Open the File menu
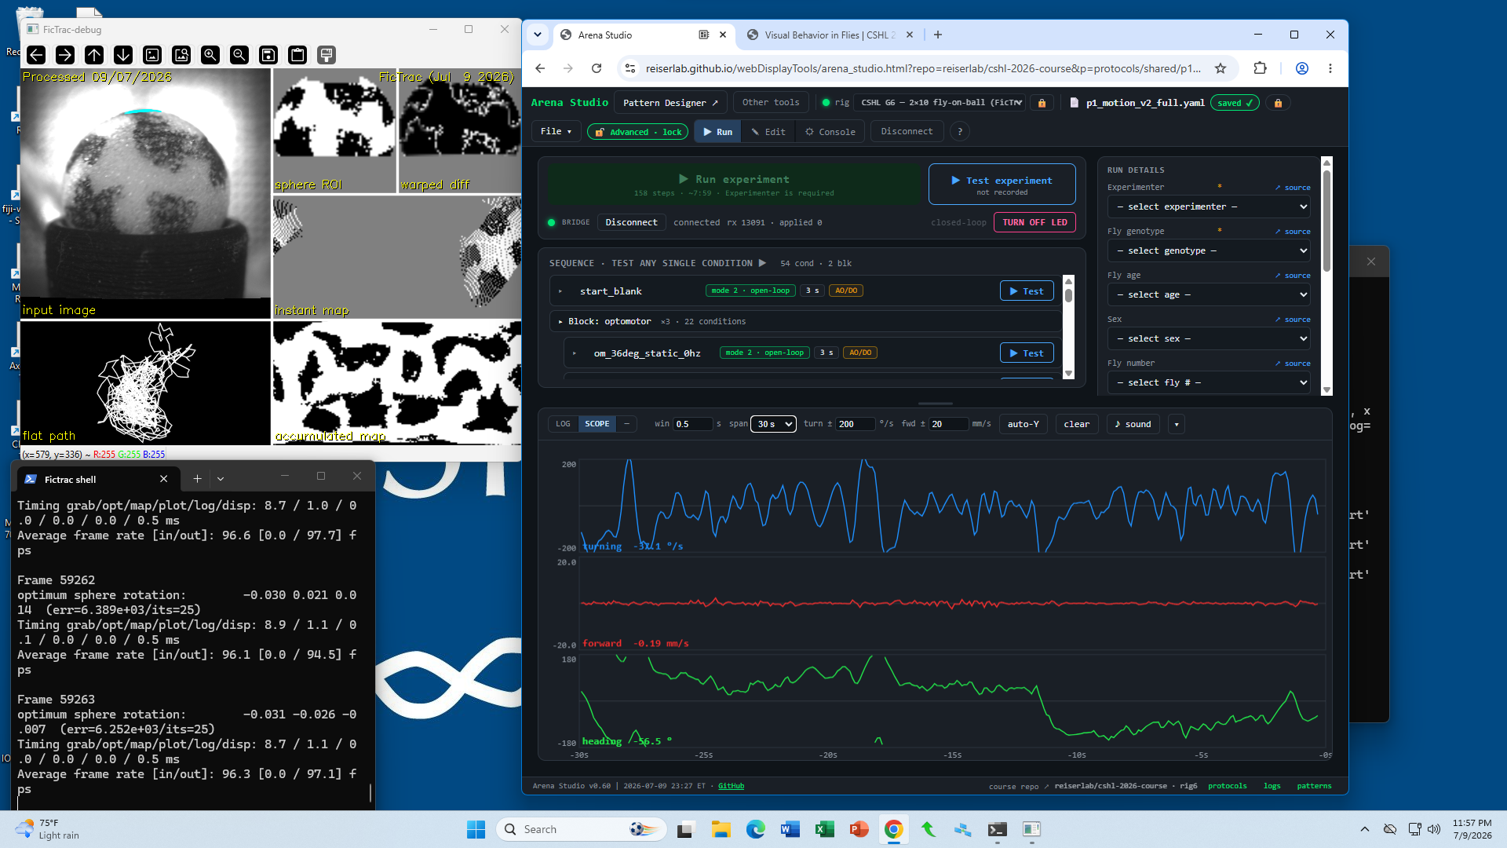The width and height of the screenshot is (1507, 848). click(556, 132)
